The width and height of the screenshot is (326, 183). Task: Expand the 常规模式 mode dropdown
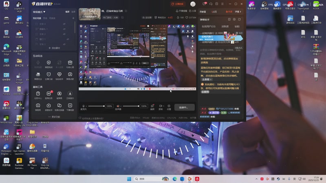pos(39,12)
